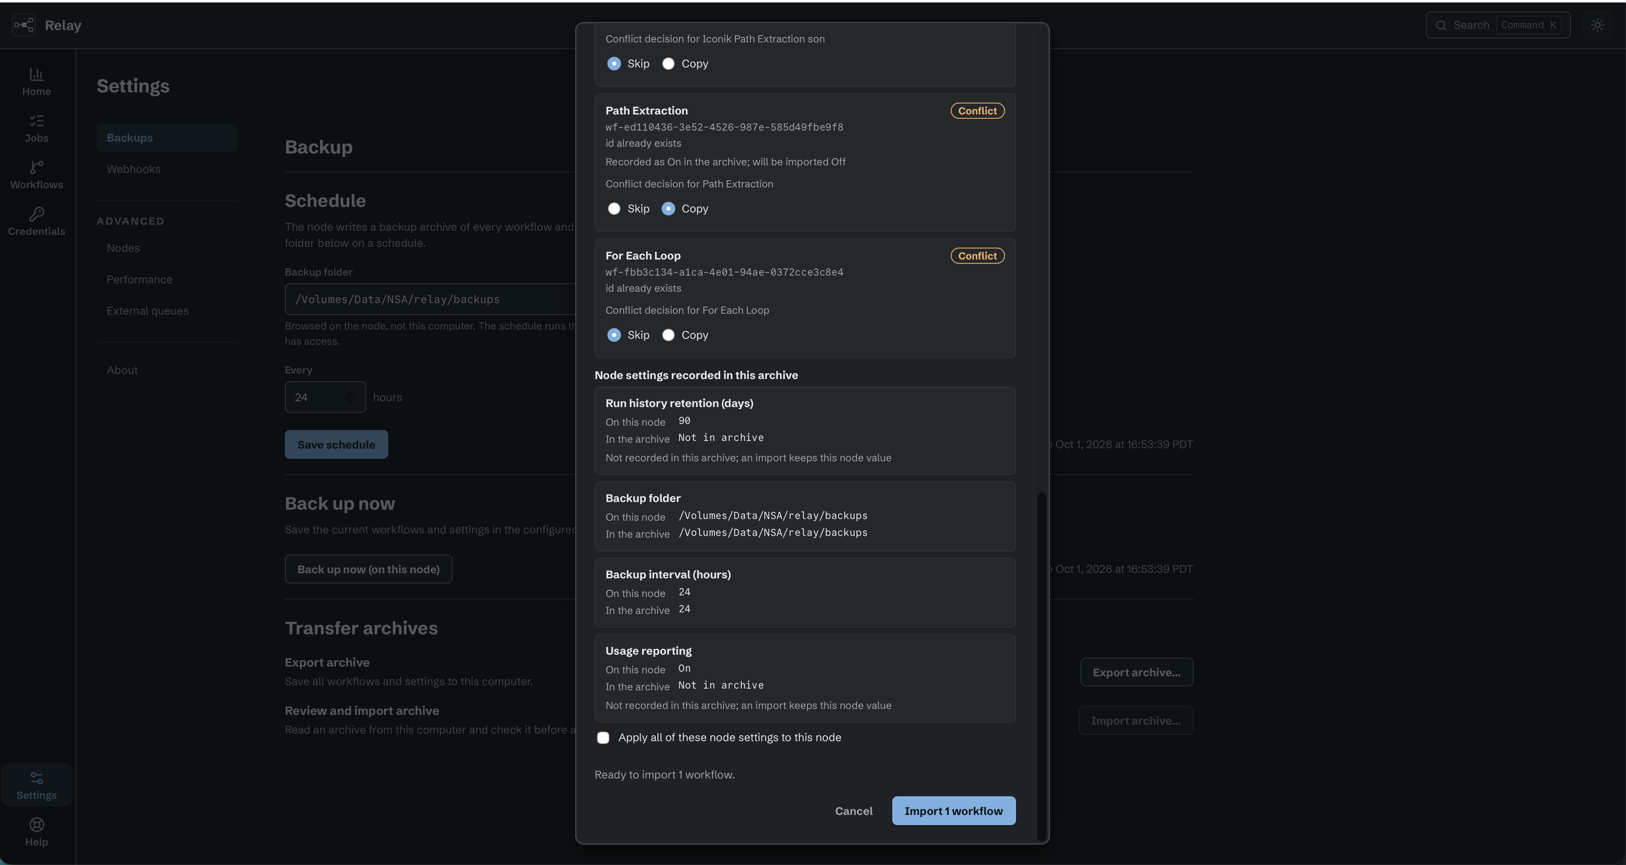Select Skip for For Each Loop conflict
Screen dimensions: 1626x865
[613, 335]
